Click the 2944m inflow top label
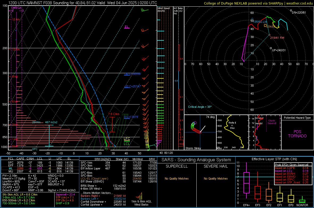Viewport: 314px width, 208px height. (36, 122)
